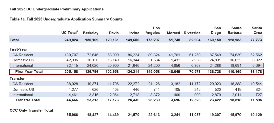Click Transfer CA Resident value 10,544

256,84
